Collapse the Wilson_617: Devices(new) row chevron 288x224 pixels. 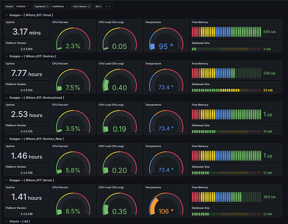click(7, 98)
